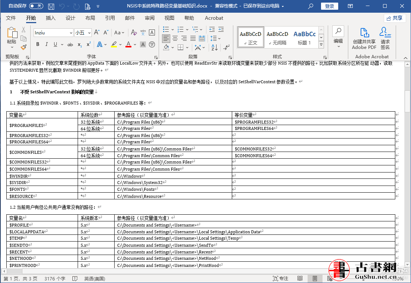Click Create and Share Adobe PDF
The width and height of the screenshot is (411, 283).
(x=364, y=39)
